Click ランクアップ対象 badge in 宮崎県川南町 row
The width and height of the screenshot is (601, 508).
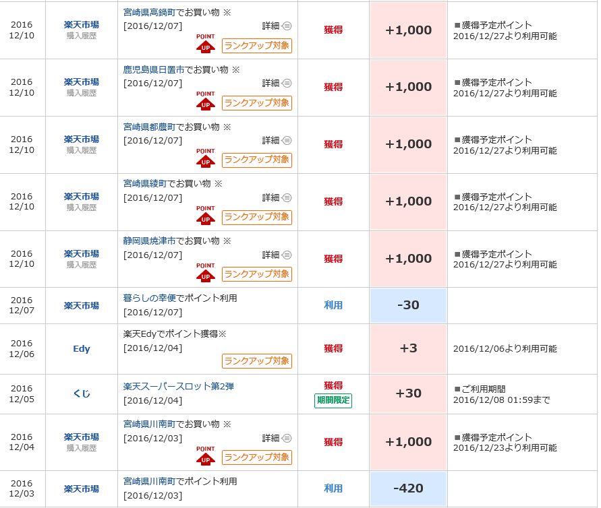pos(257,457)
